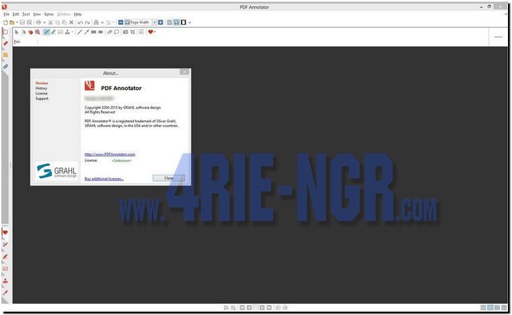Open the Edit menu
This screenshot has height=315, width=512.
(x=15, y=14)
